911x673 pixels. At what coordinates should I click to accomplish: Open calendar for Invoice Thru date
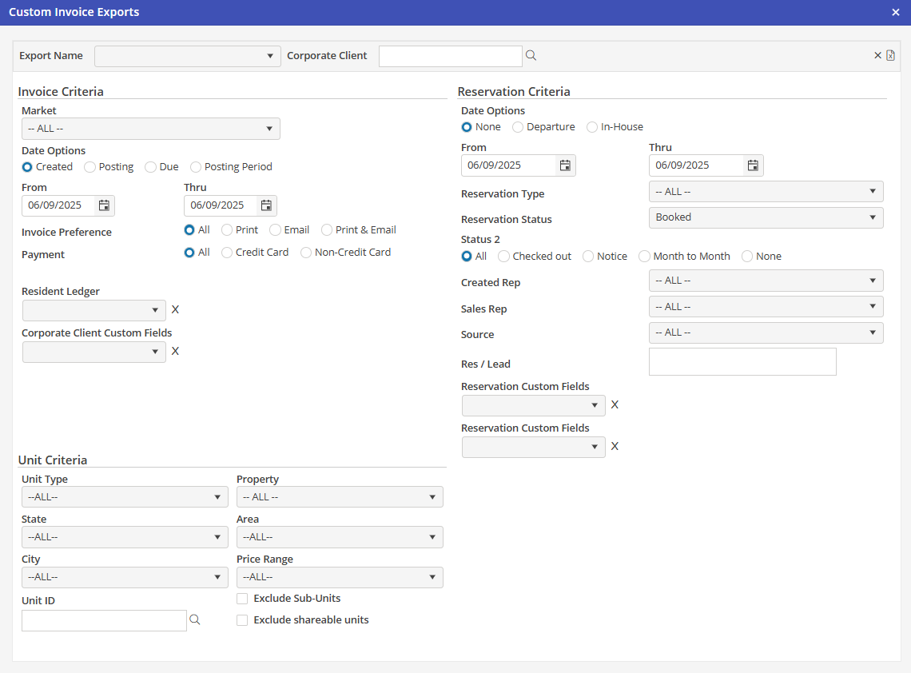click(x=266, y=205)
